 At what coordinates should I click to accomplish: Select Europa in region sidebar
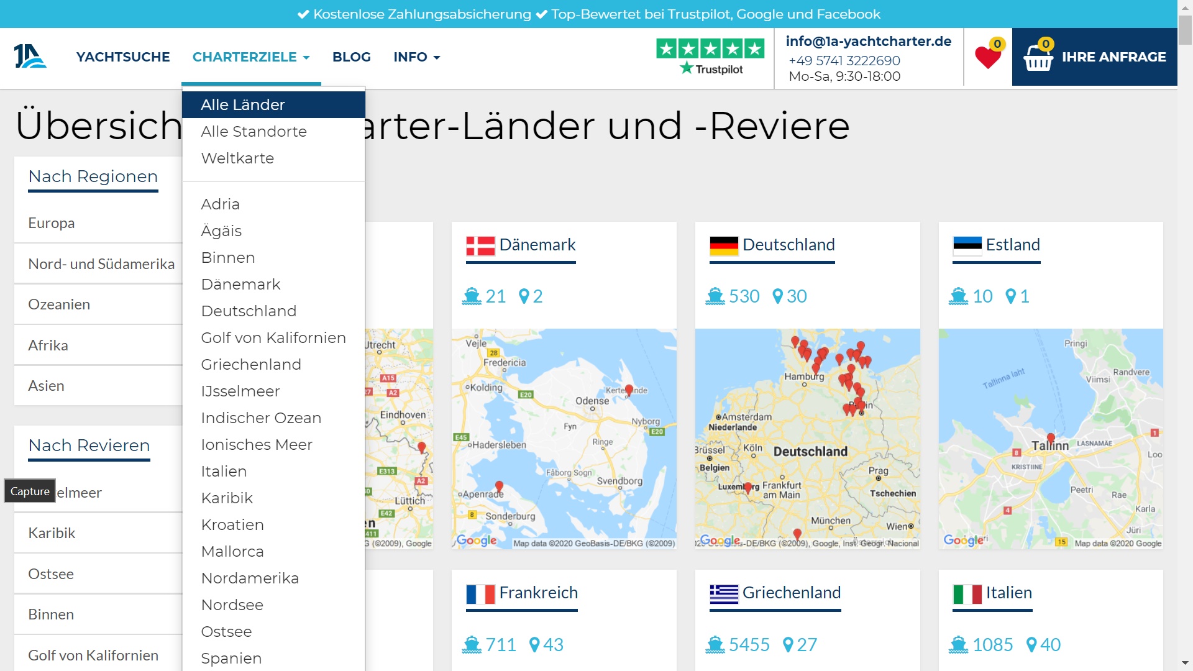pyautogui.click(x=52, y=223)
